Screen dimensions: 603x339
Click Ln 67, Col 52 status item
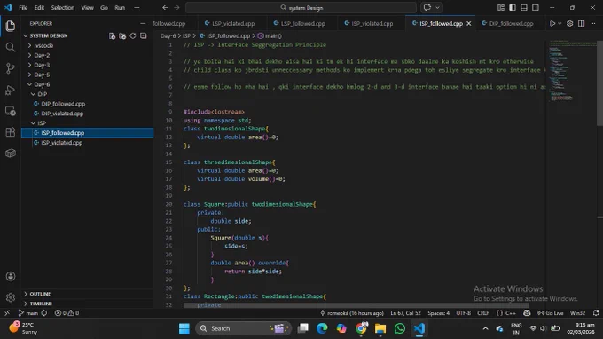coord(405,313)
